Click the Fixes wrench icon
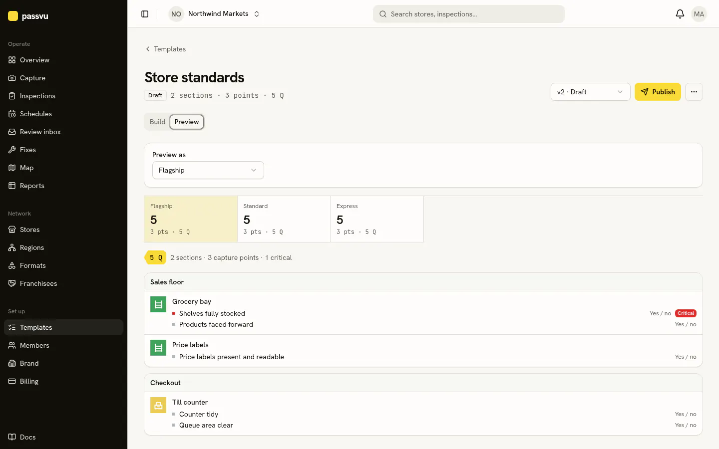This screenshot has height=449, width=719. pyautogui.click(x=12, y=150)
